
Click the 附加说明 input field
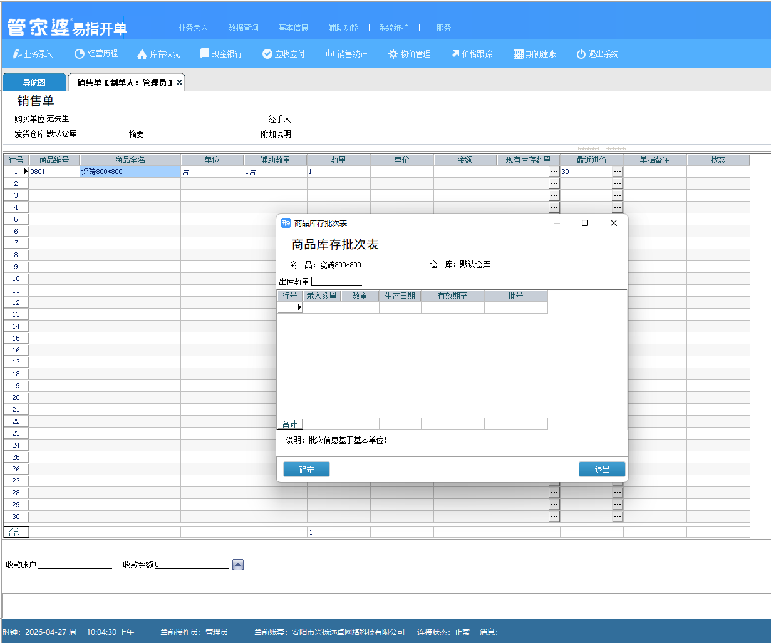pos(336,134)
